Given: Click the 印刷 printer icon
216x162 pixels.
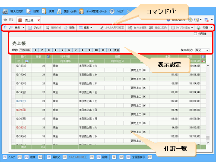Looking at the screenshot, I should click(x=198, y=28).
